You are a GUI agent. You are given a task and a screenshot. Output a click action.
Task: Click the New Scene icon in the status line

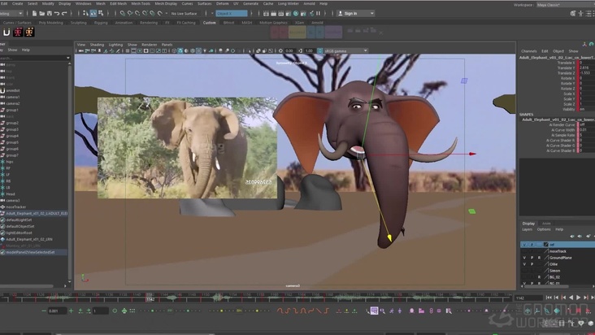(x=34, y=13)
